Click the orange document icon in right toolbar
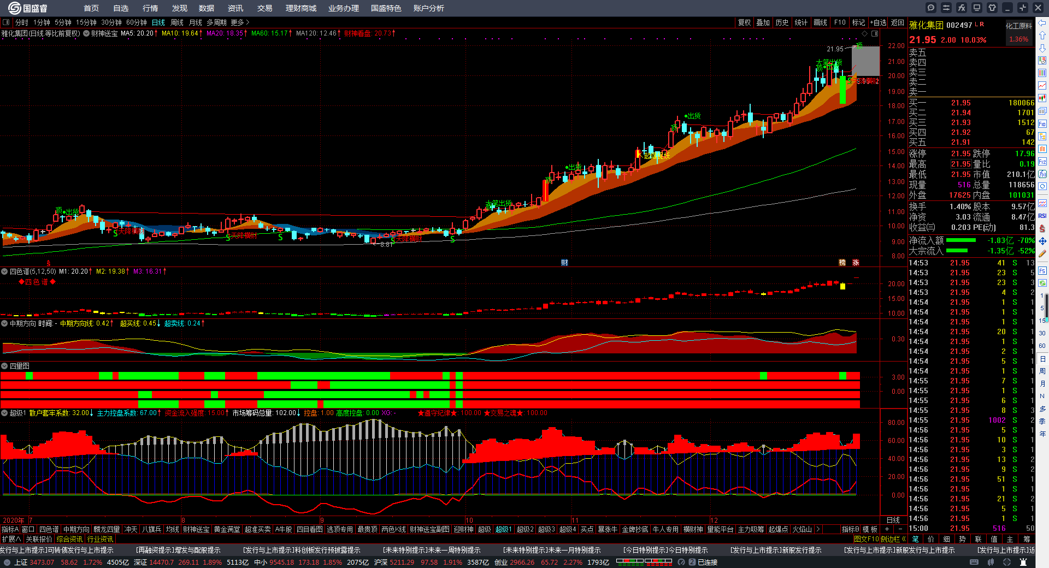This screenshot has width=1049, height=568. (x=1042, y=149)
